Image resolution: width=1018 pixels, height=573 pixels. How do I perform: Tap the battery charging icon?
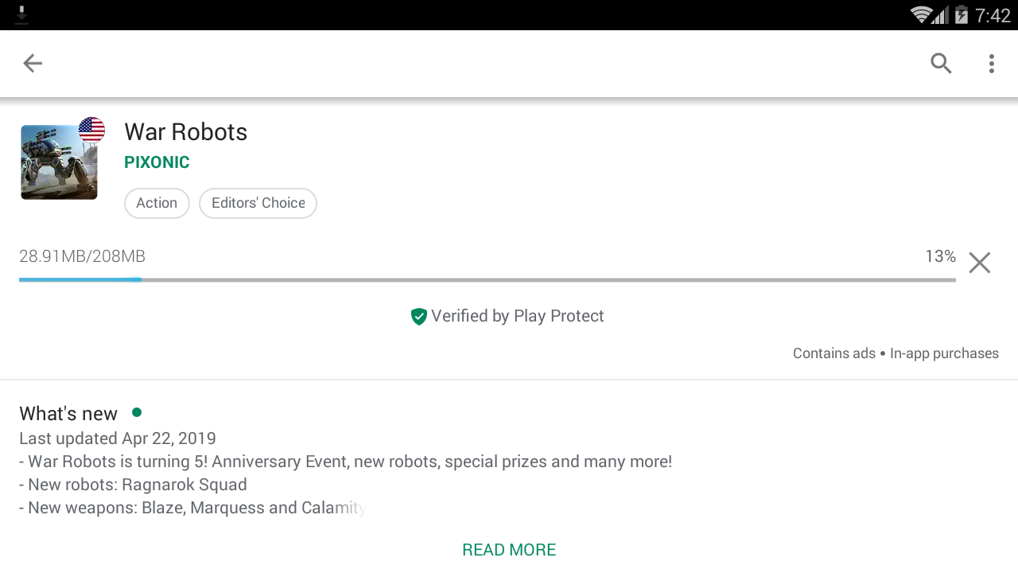[962, 14]
